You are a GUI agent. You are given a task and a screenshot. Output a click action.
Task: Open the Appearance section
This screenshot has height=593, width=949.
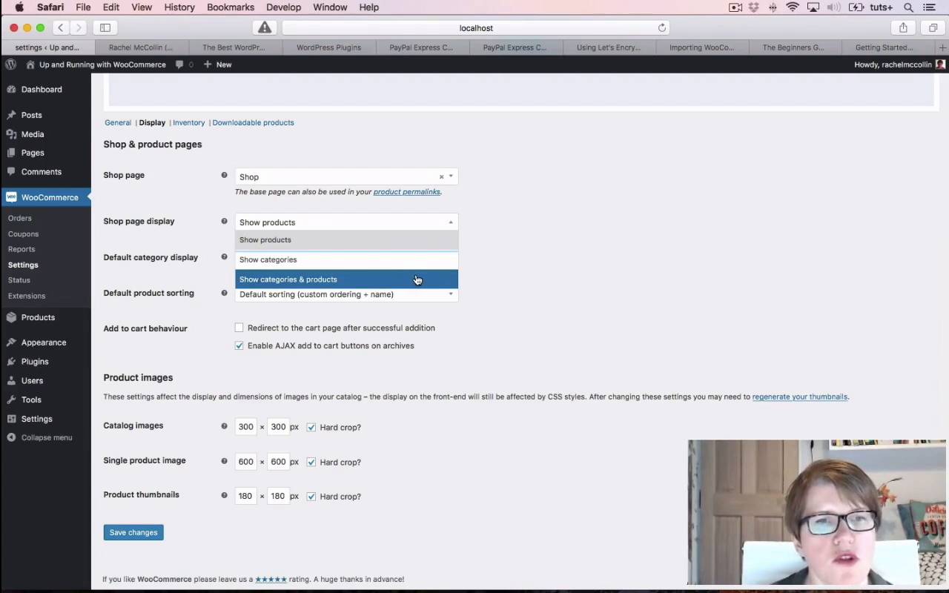[x=44, y=342]
